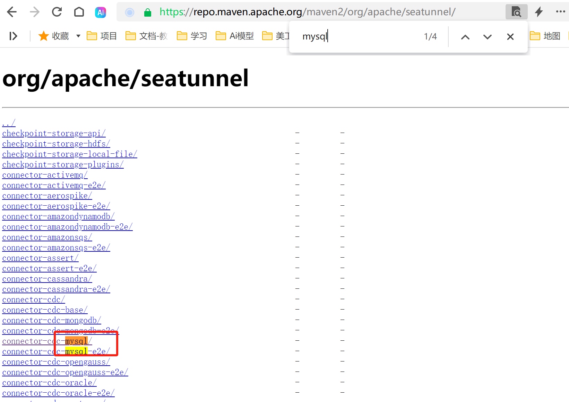569x402 pixels.
Task: Reload the current page
Action: tap(57, 12)
